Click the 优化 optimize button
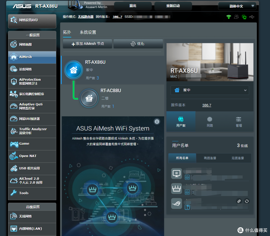 point(138,44)
